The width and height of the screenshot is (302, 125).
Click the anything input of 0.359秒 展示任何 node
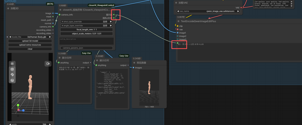pos(96,65)
